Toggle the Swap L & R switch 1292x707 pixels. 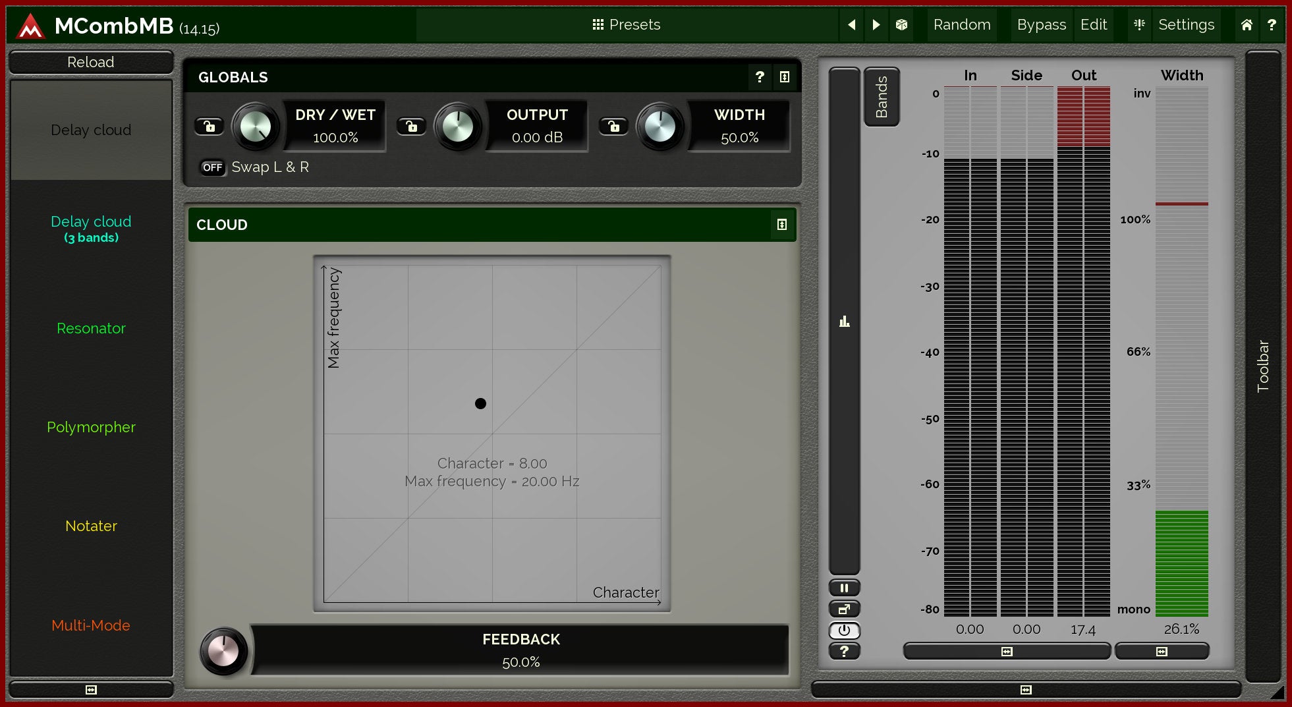pos(212,167)
